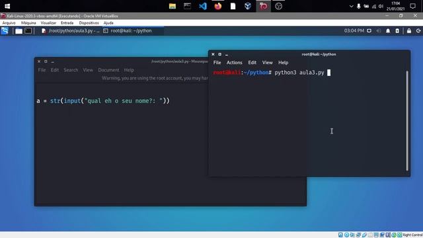
Task: Open file manager in Kali panel
Action: (19, 31)
